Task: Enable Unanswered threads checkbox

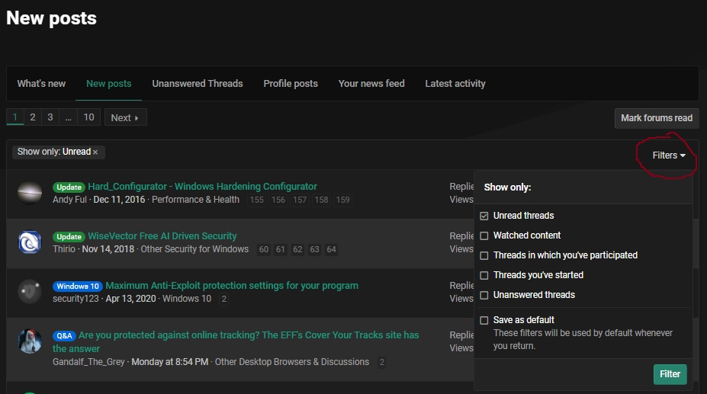Action: (x=484, y=295)
